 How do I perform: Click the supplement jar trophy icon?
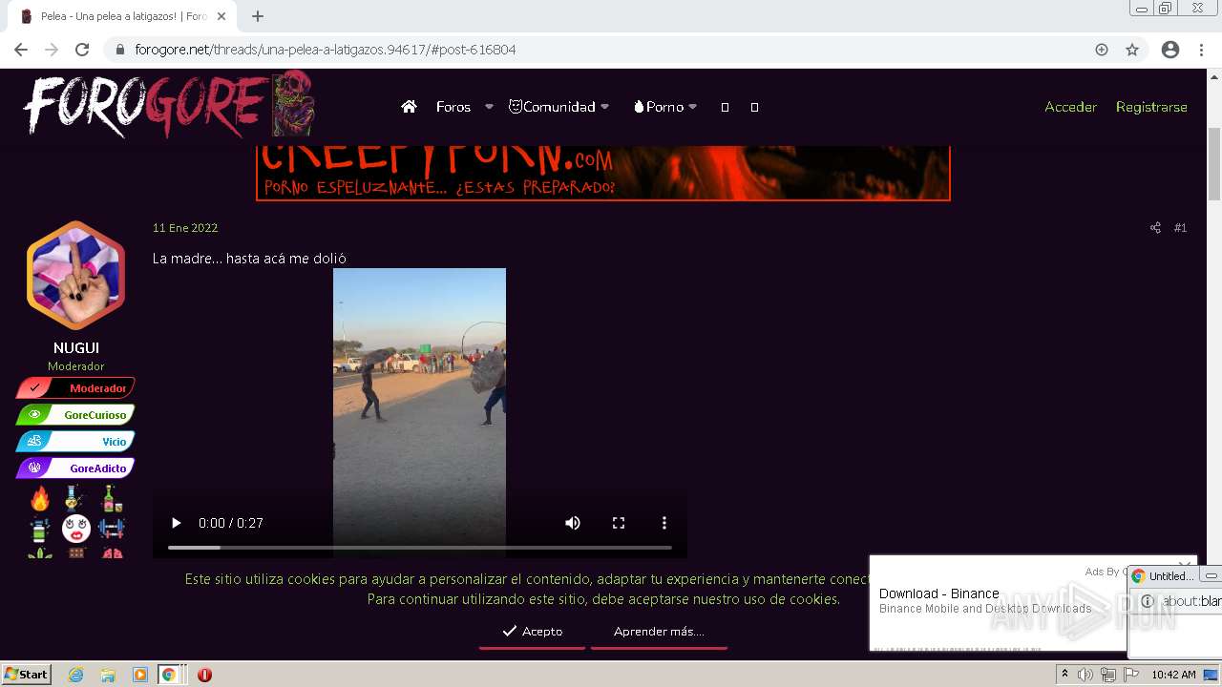40,528
